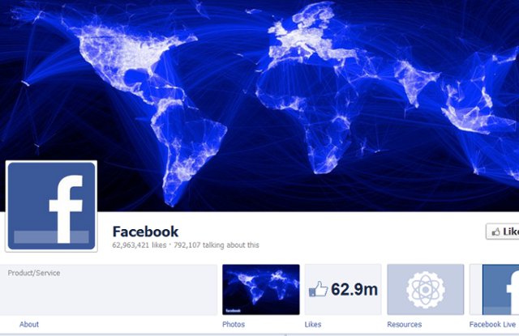Click the thumbs-up Like button

pyautogui.click(x=503, y=232)
